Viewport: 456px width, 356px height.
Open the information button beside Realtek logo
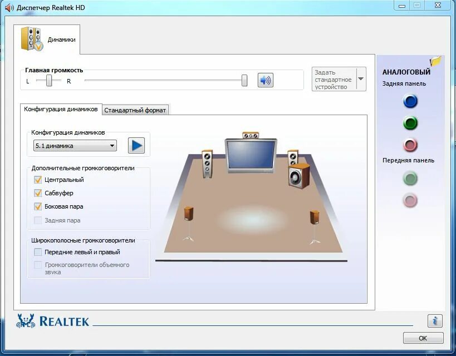(x=435, y=321)
